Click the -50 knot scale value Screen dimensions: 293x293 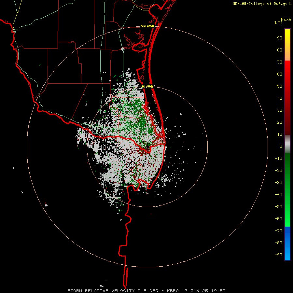pyautogui.click(x=278, y=207)
